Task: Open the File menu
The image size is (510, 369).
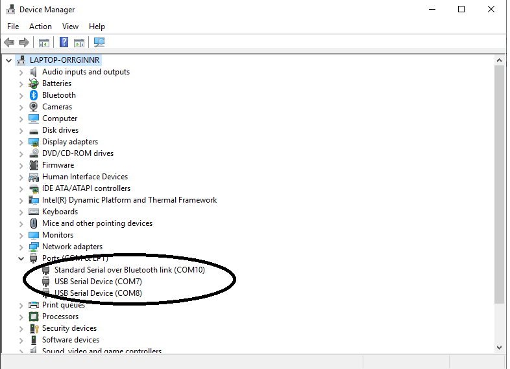Action: tap(13, 27)
